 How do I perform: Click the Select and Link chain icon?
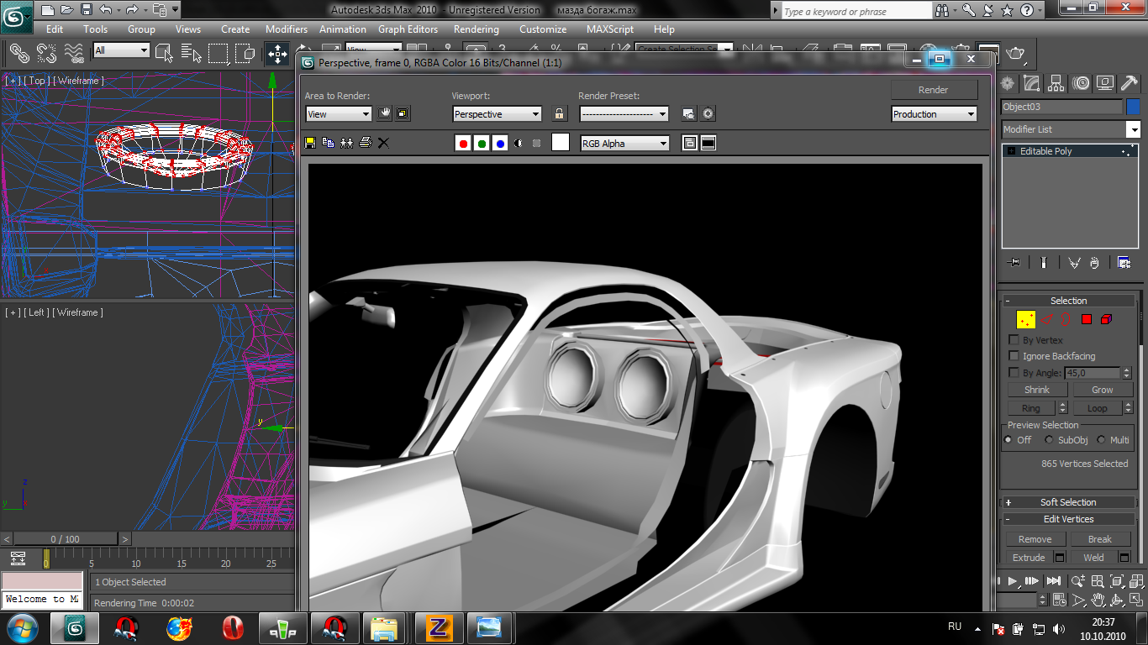click(x=19, y=54)
